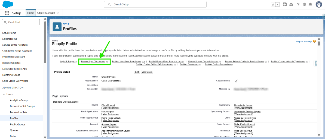Click the sidebar scroll down arrow
The image size is (325, 139).
[45, 137]
